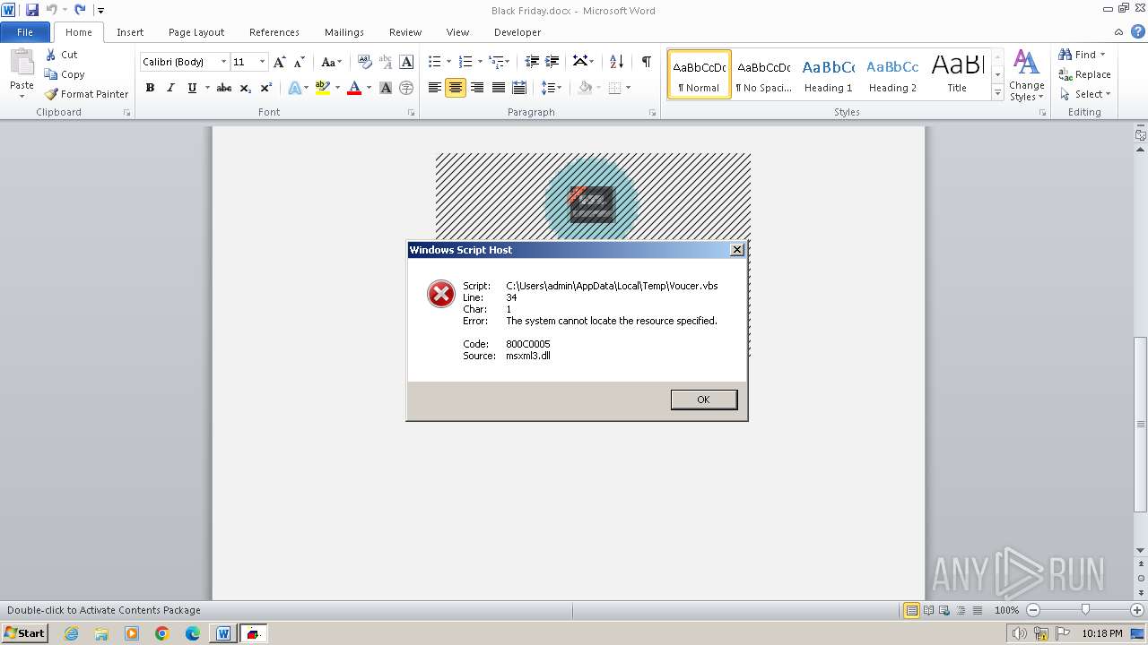Click zoom out minus button
The height and width of the screenshot is (645, 1148).
(1033, 610)
